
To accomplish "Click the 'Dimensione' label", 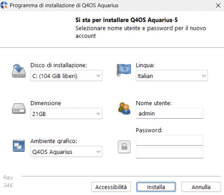I will [46, 103].
